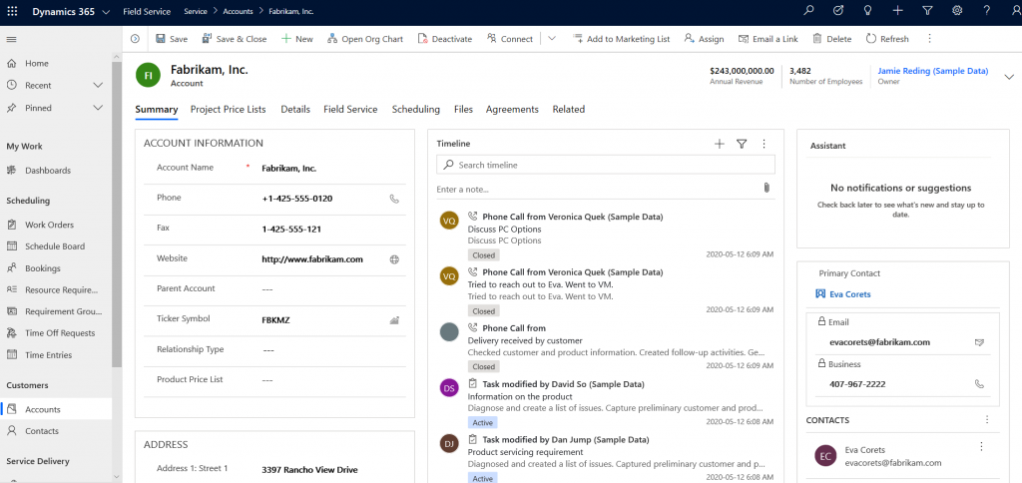1022x483 pixels.
Task: Open the Files tab
Action: [463, 110]
